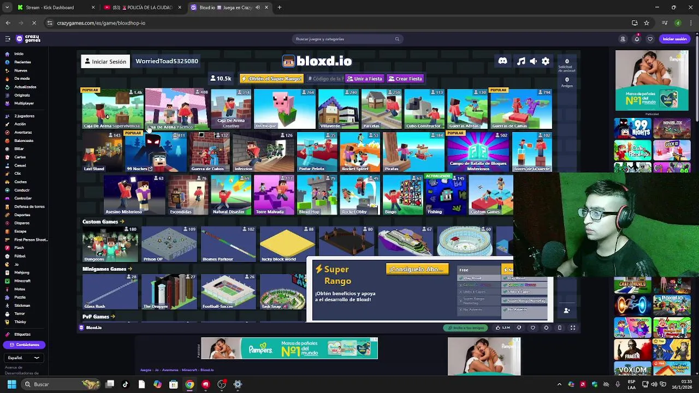This screenshot has width=699, height=393.
Task: Open Recientes in the sidebar
Action: coord(22,62)
